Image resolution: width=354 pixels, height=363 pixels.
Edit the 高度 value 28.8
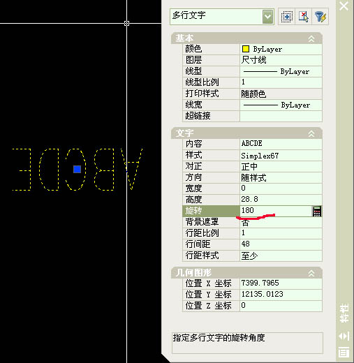281,200
